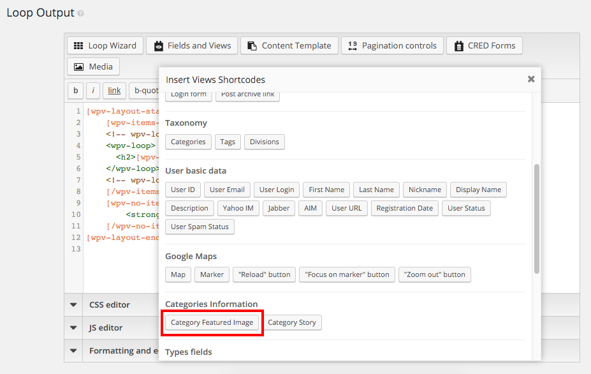Click the link quicktag button
Screen dimensions: 591x374
point(114,91)
